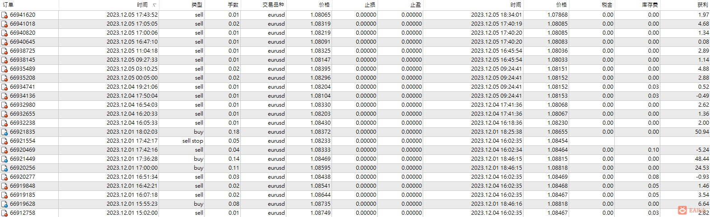This screenshot has height=217, width=710.
Task: Select open time 2023.12.05 17:43:52
Action: tap(132, 15)
